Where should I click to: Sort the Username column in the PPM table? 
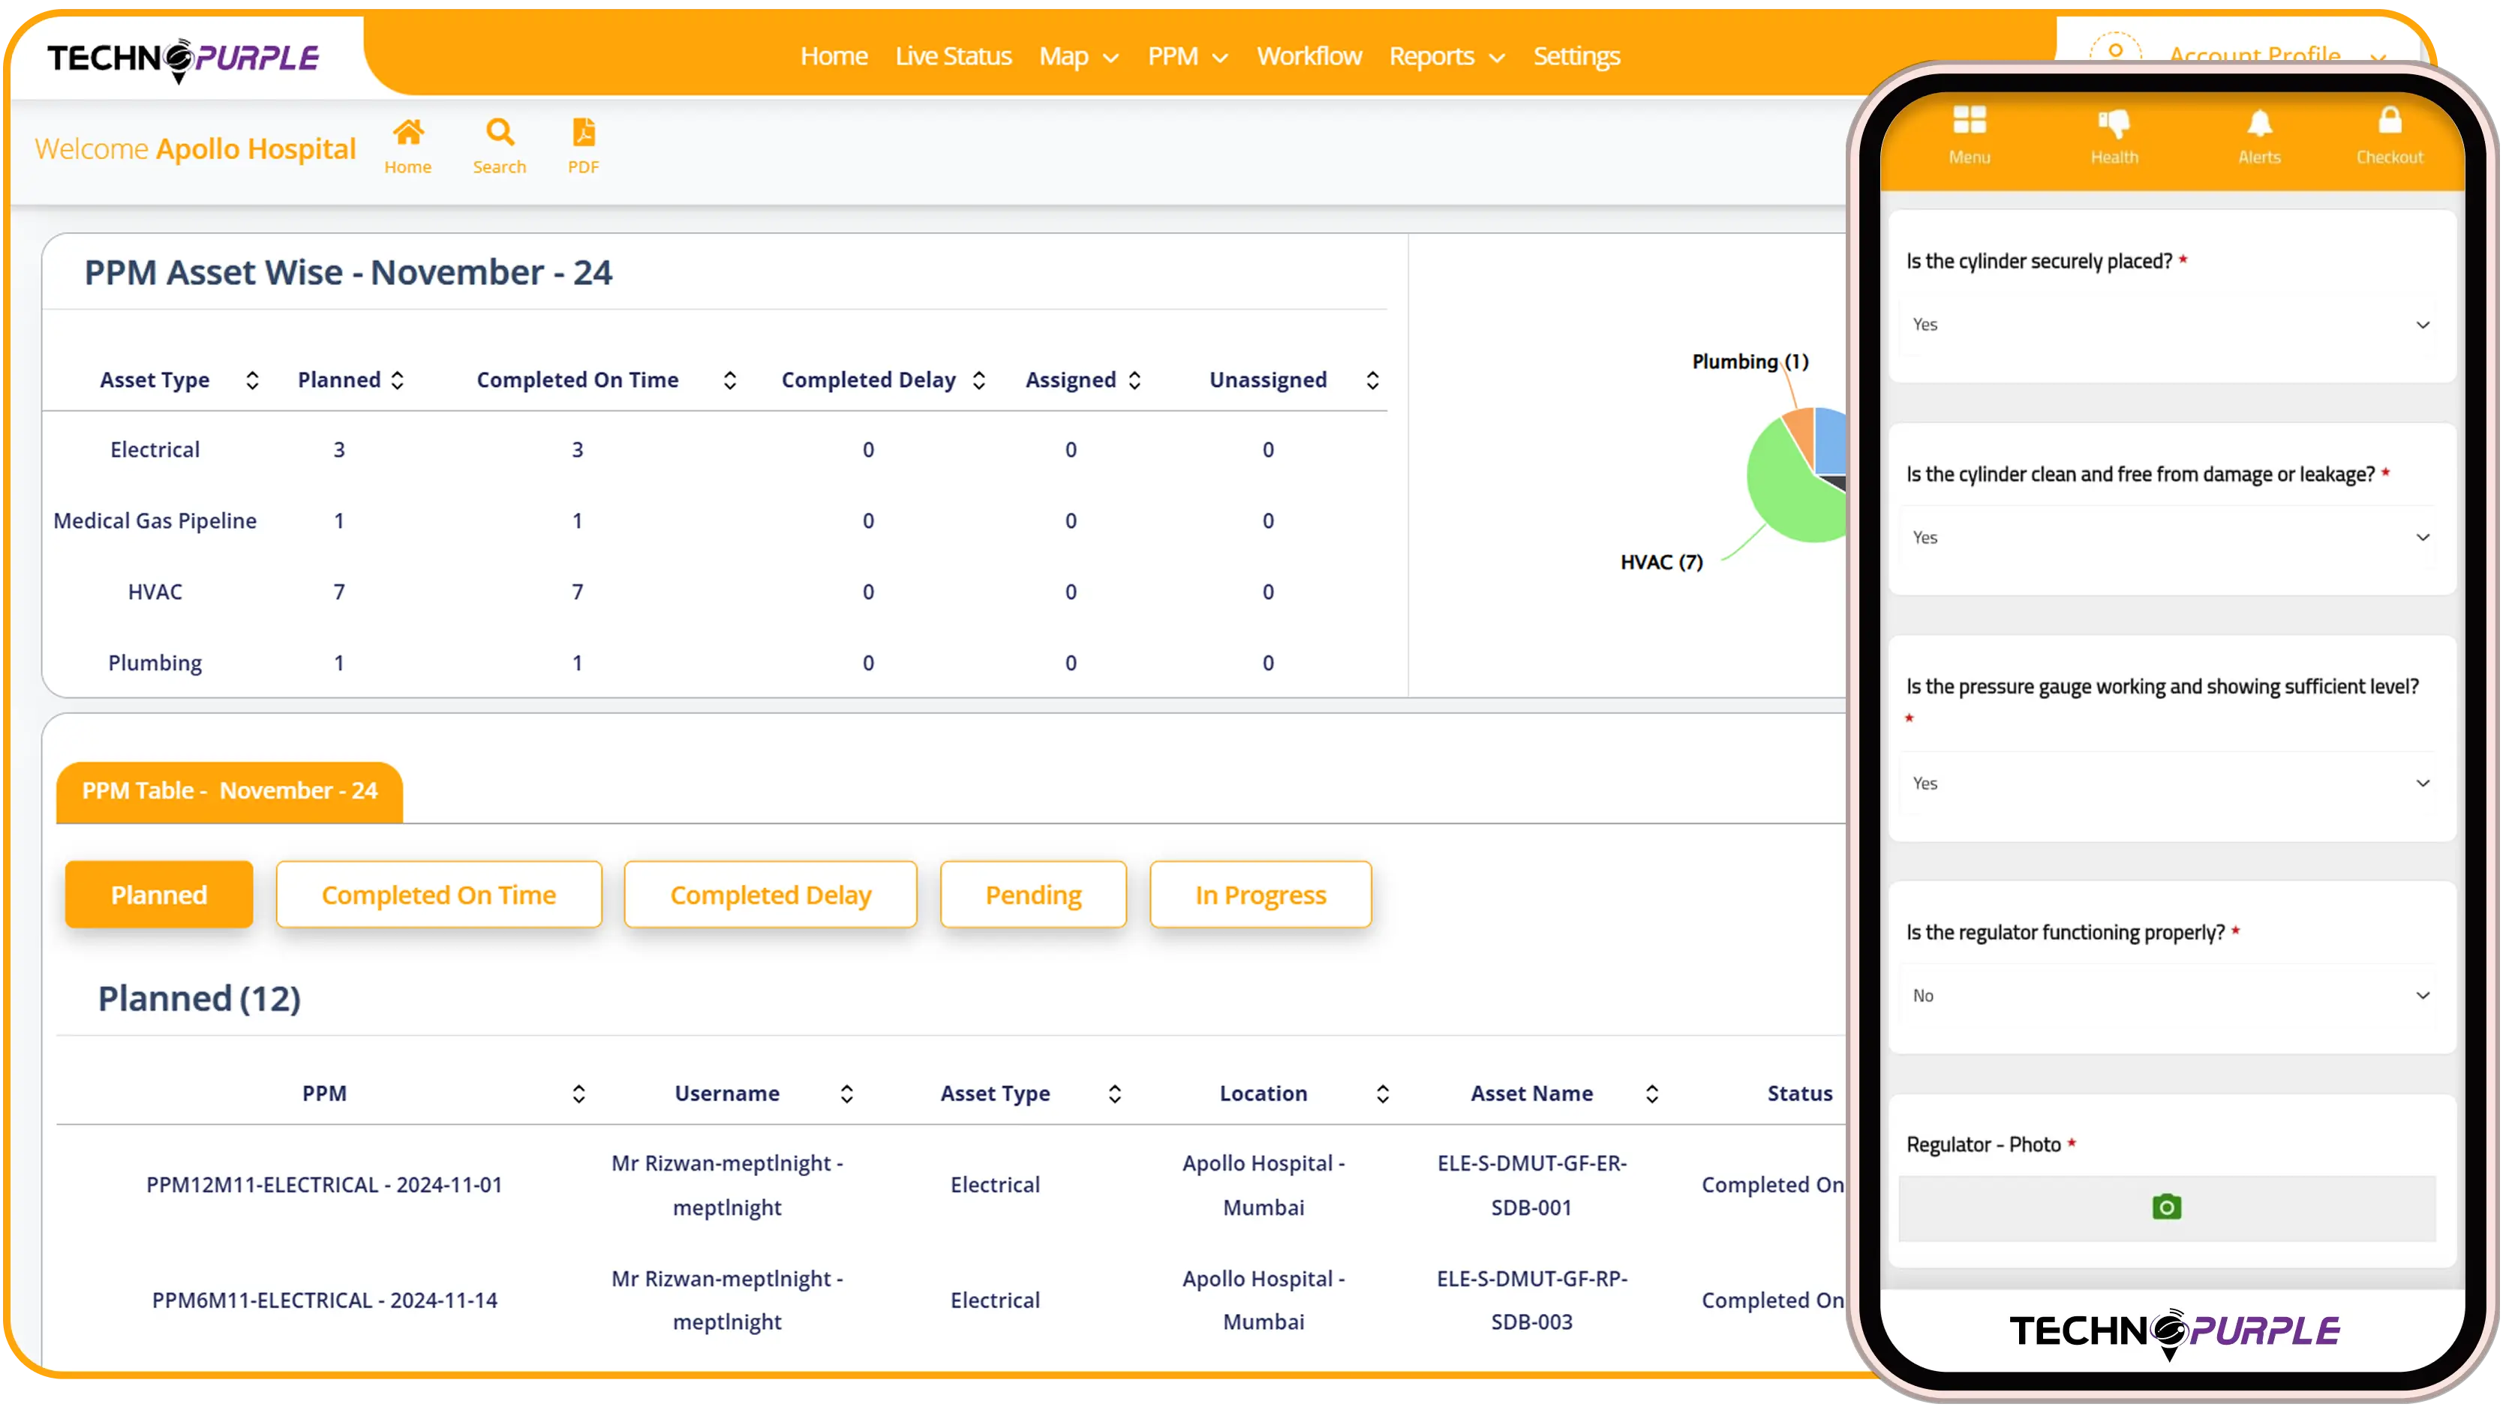point(846,1093)
